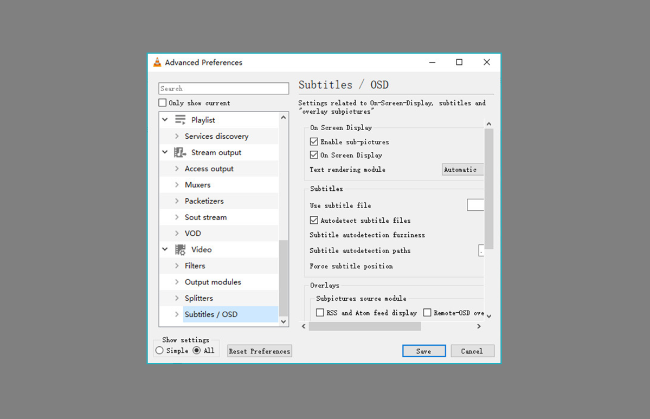Image resolution: width=650 pixels, height=419 pixels.
Task: Select Access output in the tree
Action: tap(209, 169)
